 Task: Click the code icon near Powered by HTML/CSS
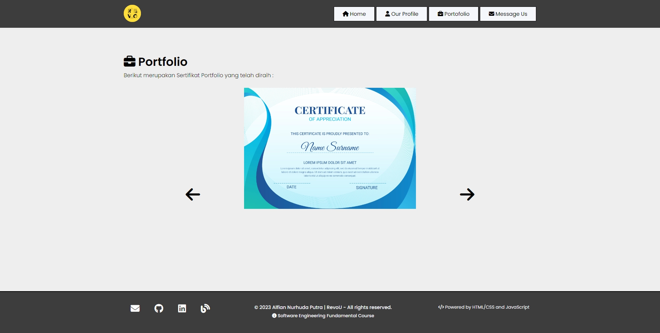click(441, 307)
